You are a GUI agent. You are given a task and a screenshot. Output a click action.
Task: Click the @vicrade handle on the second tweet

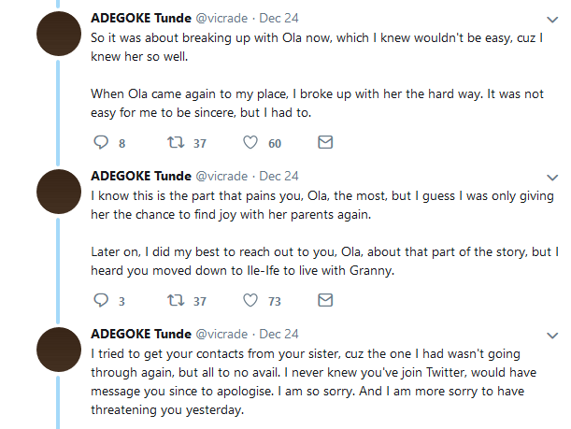[221, 177]
